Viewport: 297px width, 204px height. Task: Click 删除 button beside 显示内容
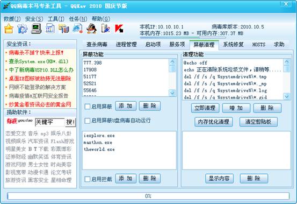pyautogui.click(x=254, y=178)
